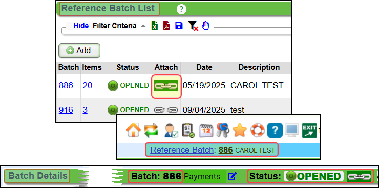This screenshot has height=188, width=379.
Task: Click the power status icon for batch 916
Action: tap(112, 110)
